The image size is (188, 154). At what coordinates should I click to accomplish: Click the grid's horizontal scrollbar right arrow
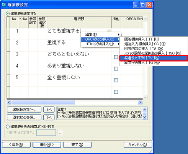[140, 102]
